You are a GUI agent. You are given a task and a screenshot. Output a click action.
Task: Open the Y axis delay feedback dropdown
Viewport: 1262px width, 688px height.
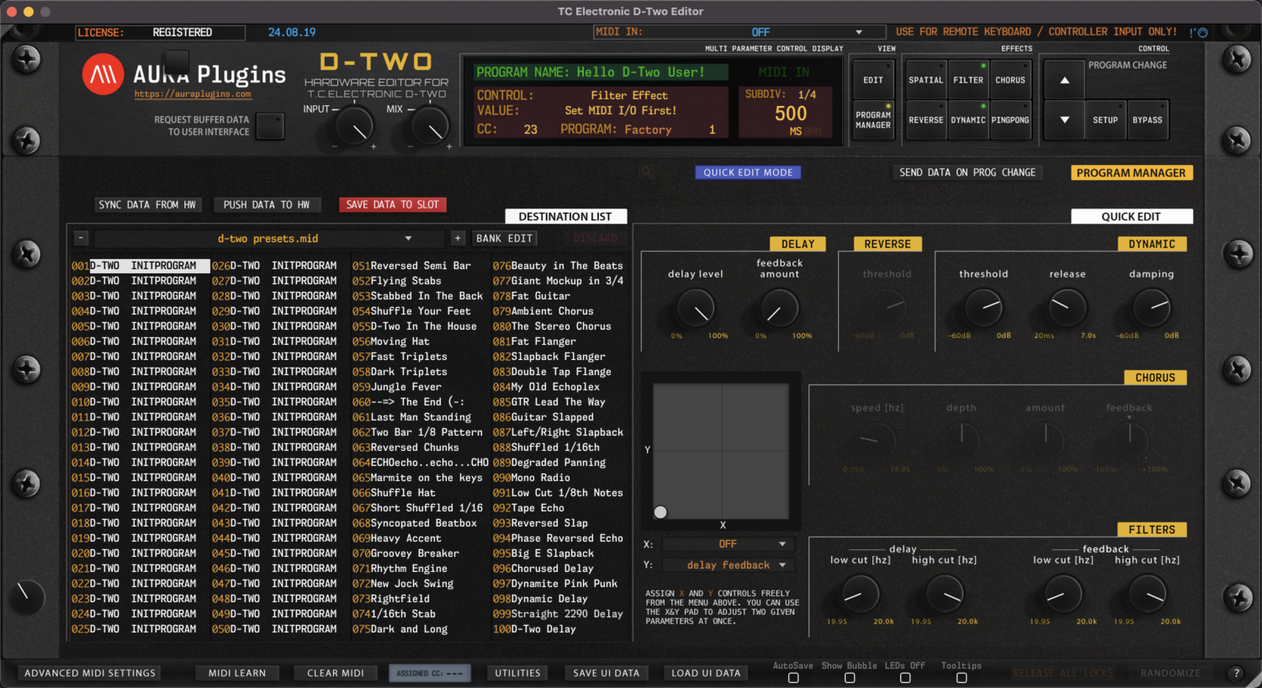(x=728, y=565)
